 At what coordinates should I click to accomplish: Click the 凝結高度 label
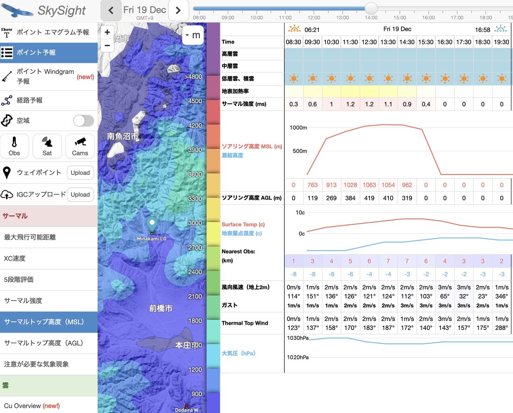(233, 155)
